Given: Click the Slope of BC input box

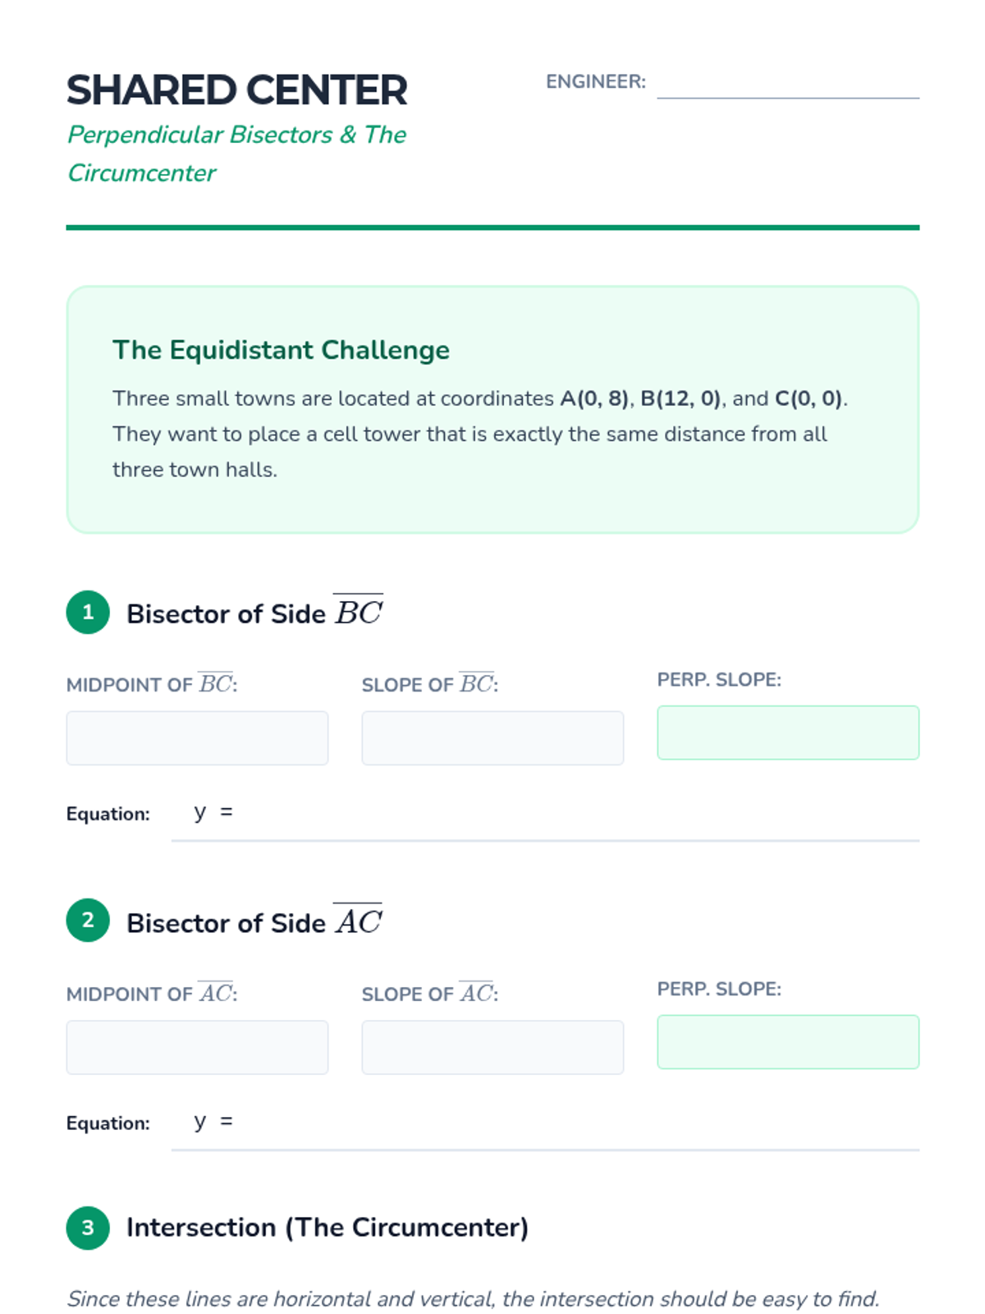Looking at the screenshot, I should click(492, 738).
